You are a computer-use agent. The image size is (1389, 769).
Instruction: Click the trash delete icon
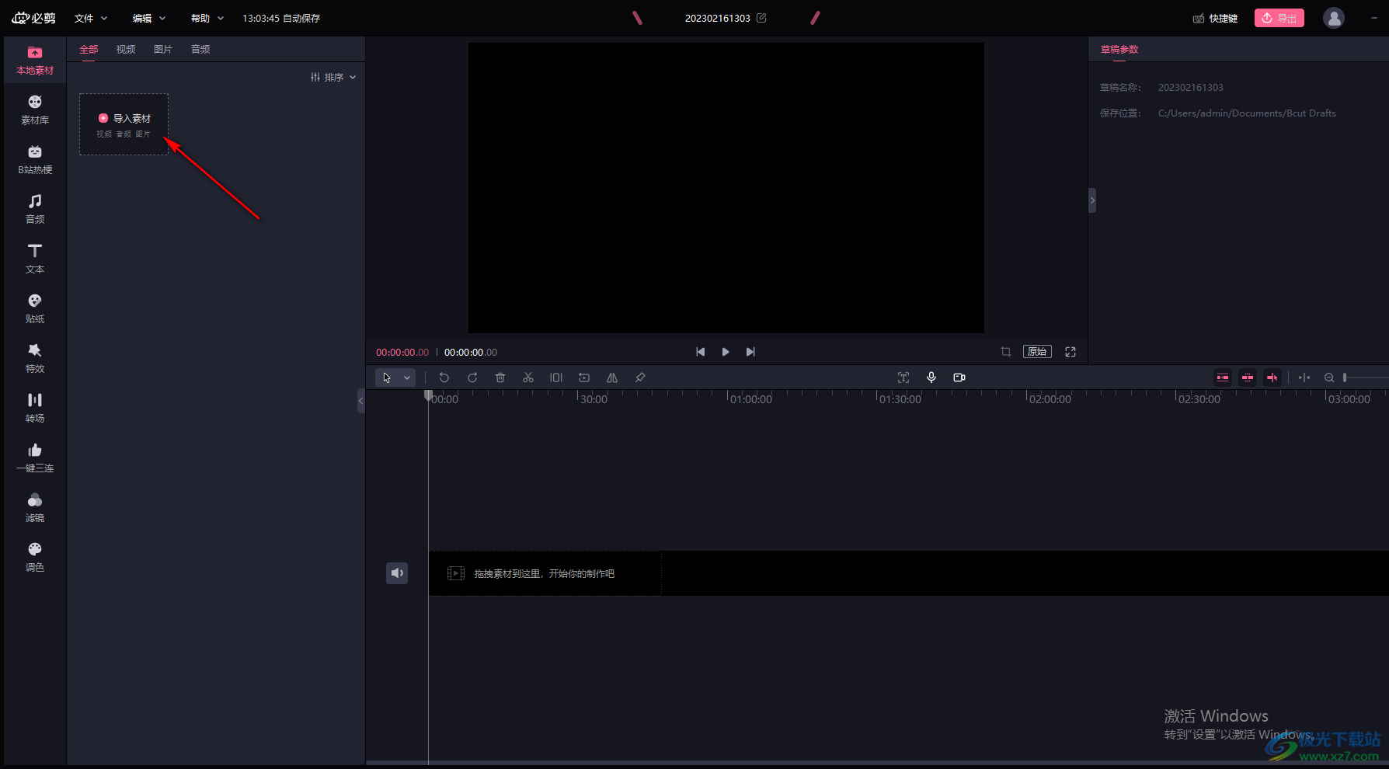tap(500, 378)
